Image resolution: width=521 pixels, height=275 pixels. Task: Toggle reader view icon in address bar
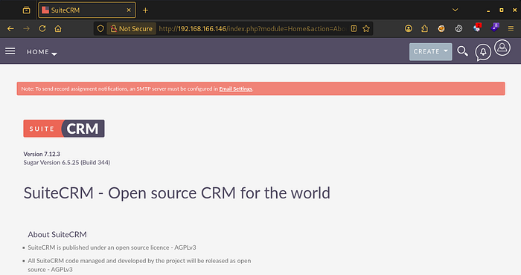tap(354, 29)
